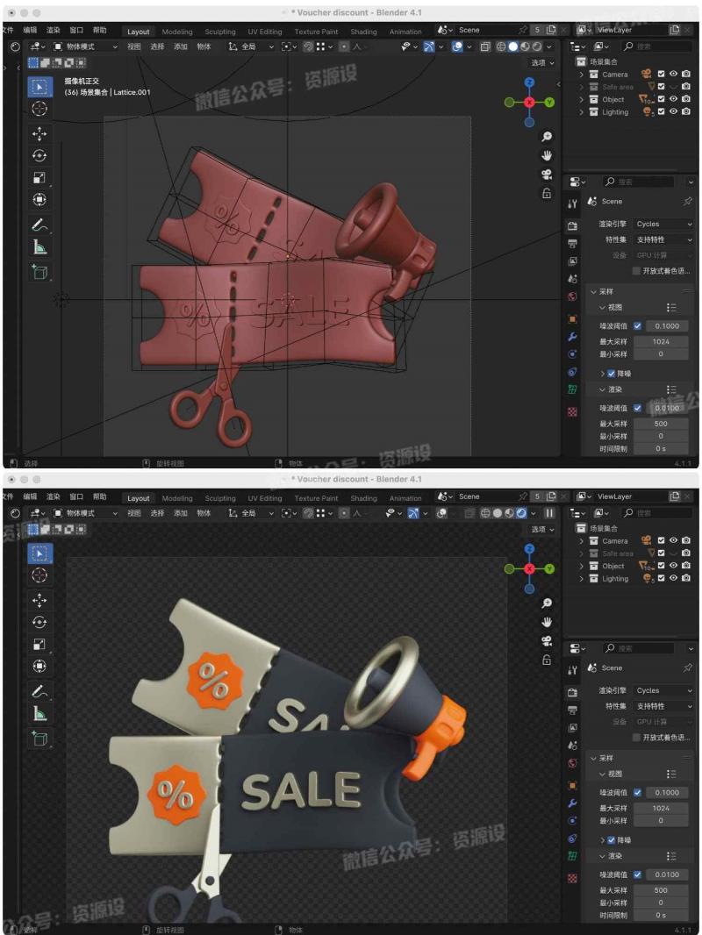Enable 开放式着色语言 checkbox in the top window
The width and height of the screenshot is (702, 935).
pos(637,271)
